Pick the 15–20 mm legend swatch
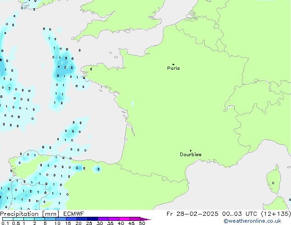This screenshot has height=225, width=291. pos(71,219)
